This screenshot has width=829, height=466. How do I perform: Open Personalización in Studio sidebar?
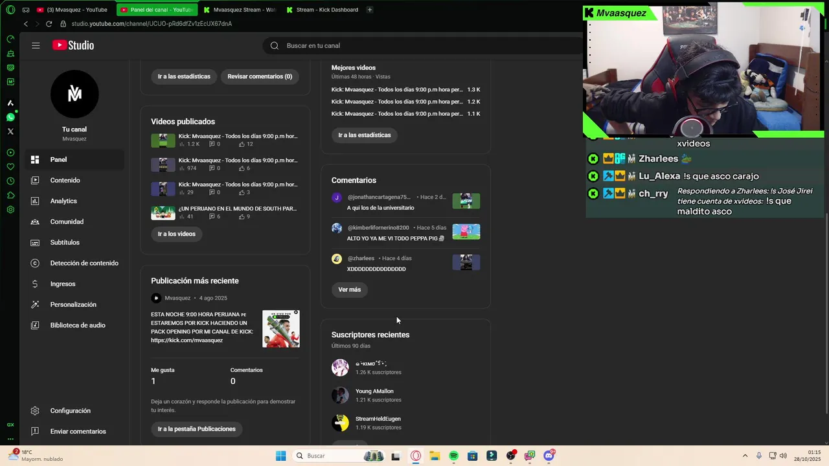74,305
